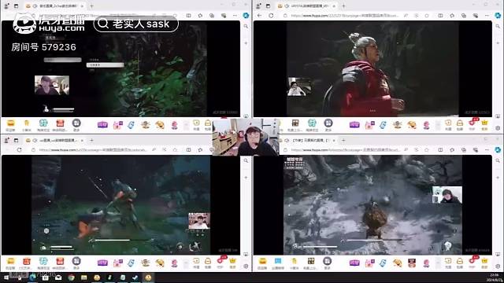Focus the huya.com address bar in the top-right window
This screenshot has width=504, height=283.
pyautogui.click(x=344, y=16)
